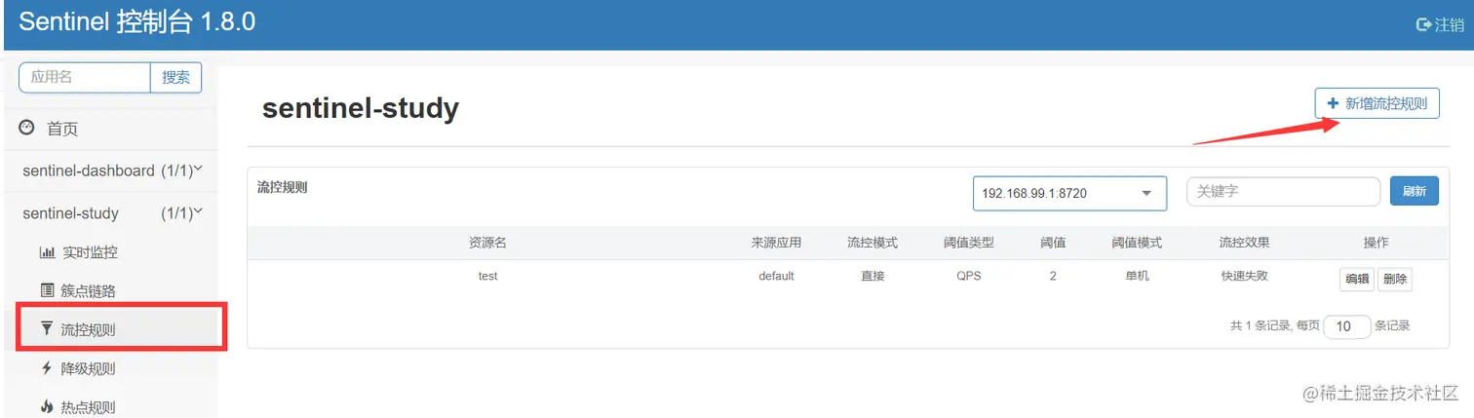Click the 首页 dashboard icon
Screen dimensions: 1474x418
pos(27,128)
